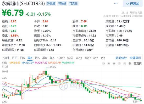Image resolution: width=144 pixels, height=104 pixels.
Task: Click 最高 value 6.85
Action: coord(13,21)
